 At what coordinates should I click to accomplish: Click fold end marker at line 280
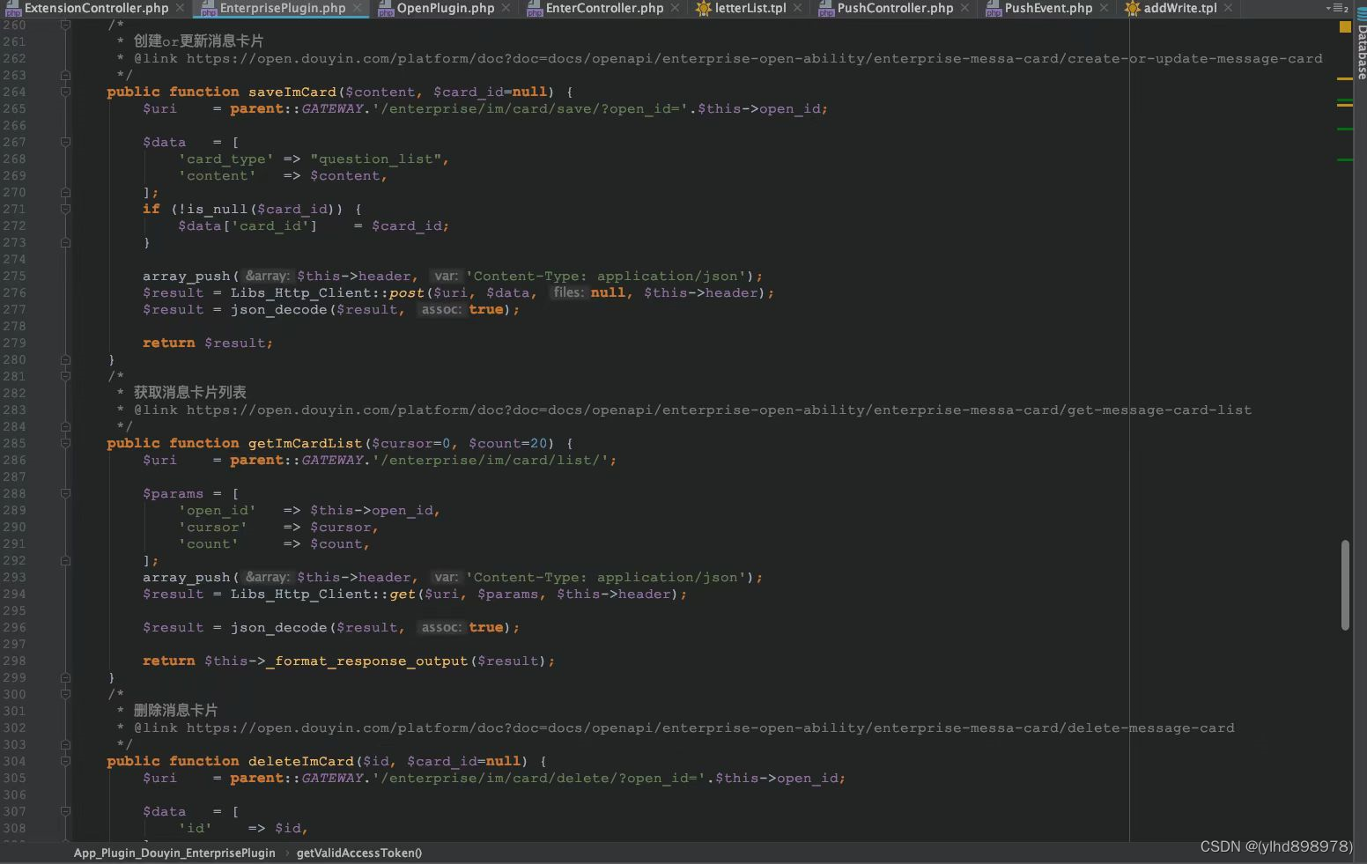tap(65, 359)
